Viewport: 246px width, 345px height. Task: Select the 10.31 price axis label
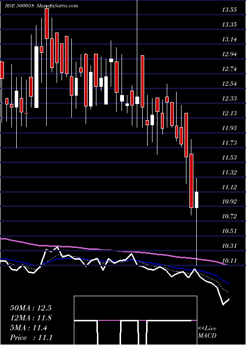[229, 246]
